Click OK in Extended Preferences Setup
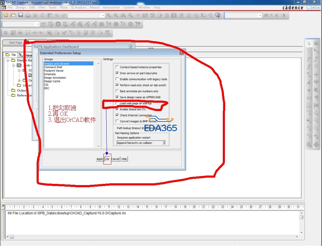Screen dimensions: 322x246 click(x=108, y=159)
